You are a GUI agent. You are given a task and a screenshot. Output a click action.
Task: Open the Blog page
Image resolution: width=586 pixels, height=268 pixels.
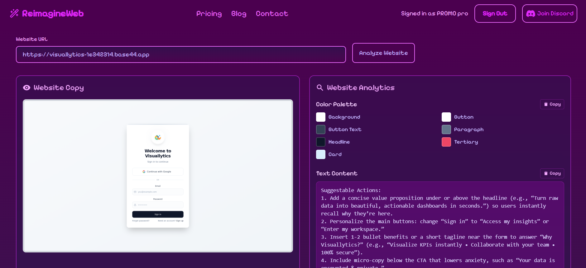click(x=239, y=14)
